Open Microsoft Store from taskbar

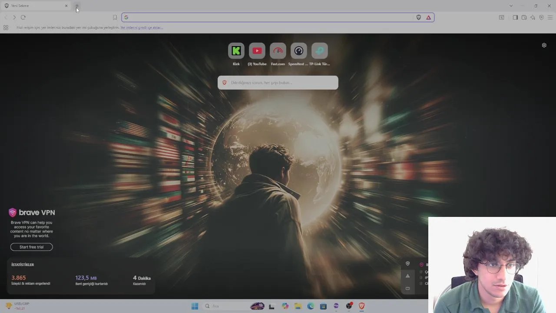(323, 306)
